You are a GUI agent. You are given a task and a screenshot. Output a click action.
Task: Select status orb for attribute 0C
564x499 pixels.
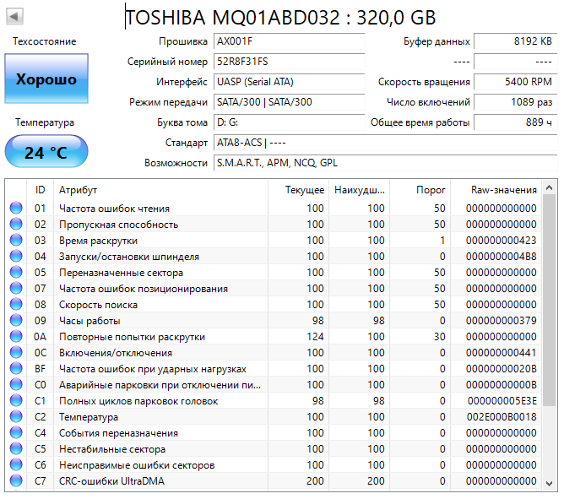coord(16,353)
